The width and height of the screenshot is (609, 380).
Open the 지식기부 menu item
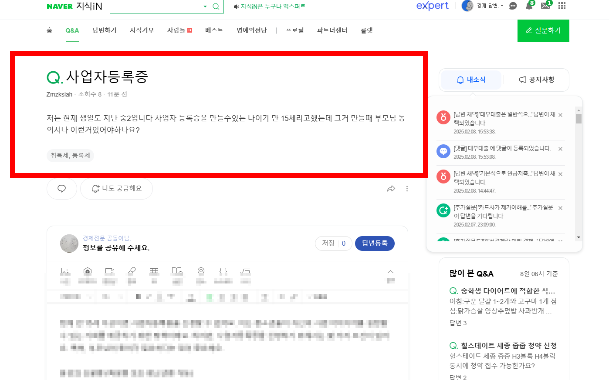coord(142,30)
